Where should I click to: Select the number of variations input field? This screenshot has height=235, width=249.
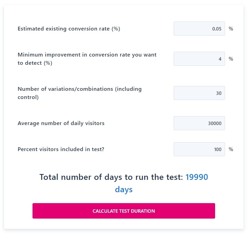tap(199, 93)
